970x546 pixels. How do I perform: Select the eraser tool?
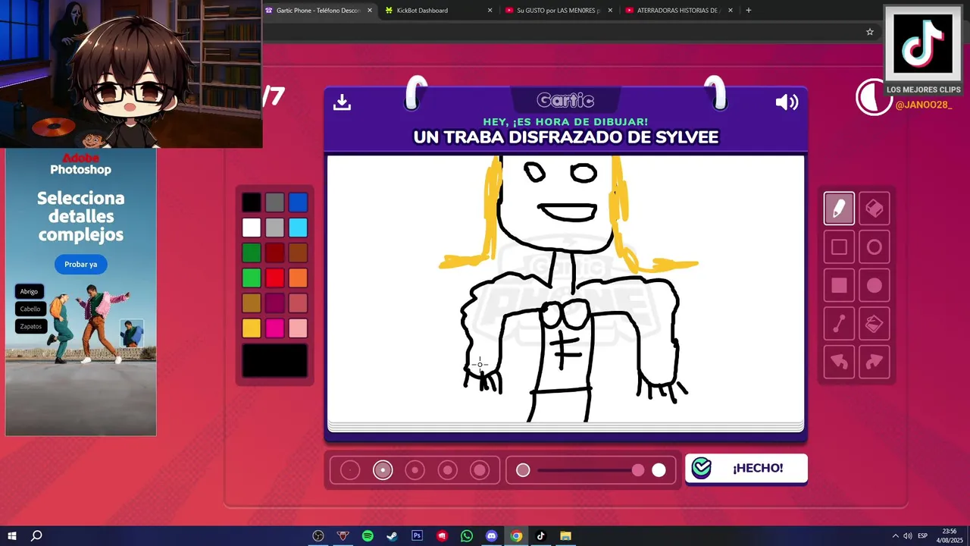[x=875, y=209]
